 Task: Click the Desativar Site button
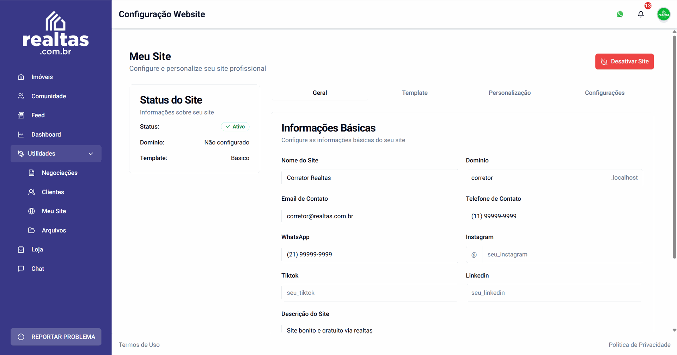pos(624,61)
